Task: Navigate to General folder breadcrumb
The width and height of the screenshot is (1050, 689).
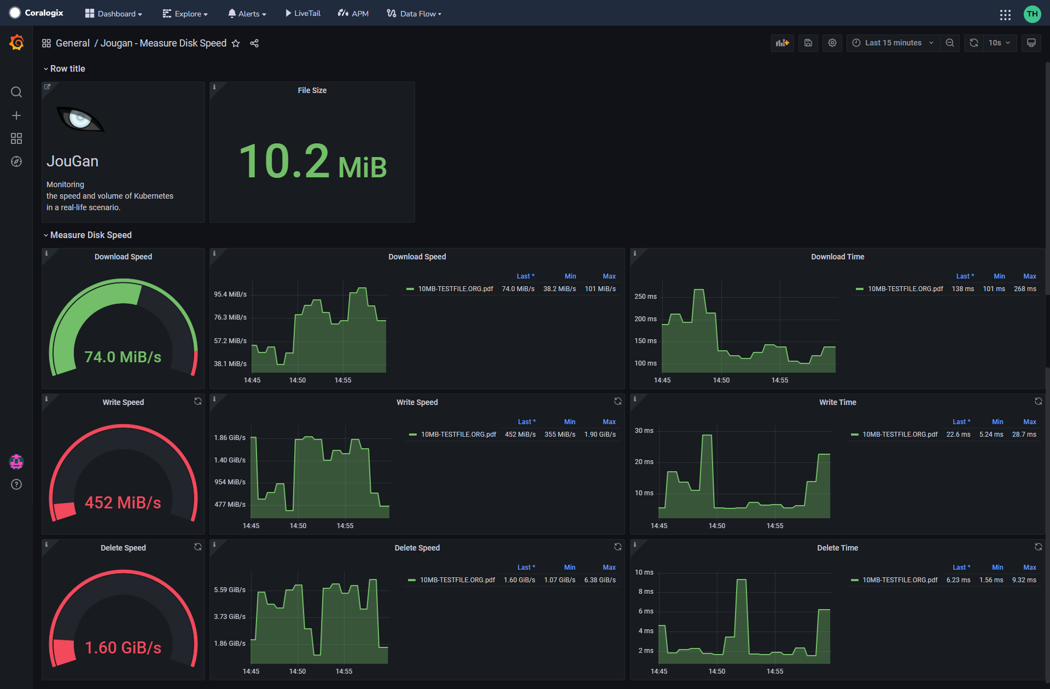Action: [x=72, y=43]
